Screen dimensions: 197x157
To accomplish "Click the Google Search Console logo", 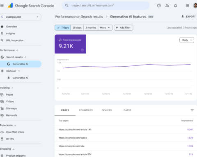I will coord(31,6).
